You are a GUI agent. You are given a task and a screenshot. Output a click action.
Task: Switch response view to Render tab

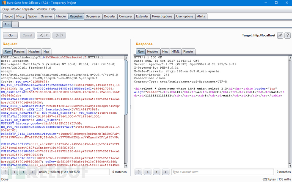pos(188,52)
